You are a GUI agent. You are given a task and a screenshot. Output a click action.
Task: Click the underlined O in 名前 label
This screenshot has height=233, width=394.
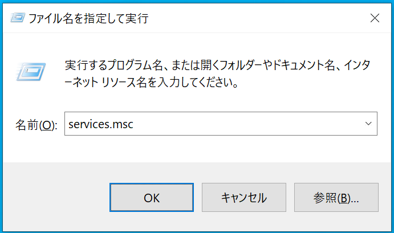[x=46, y=125]
